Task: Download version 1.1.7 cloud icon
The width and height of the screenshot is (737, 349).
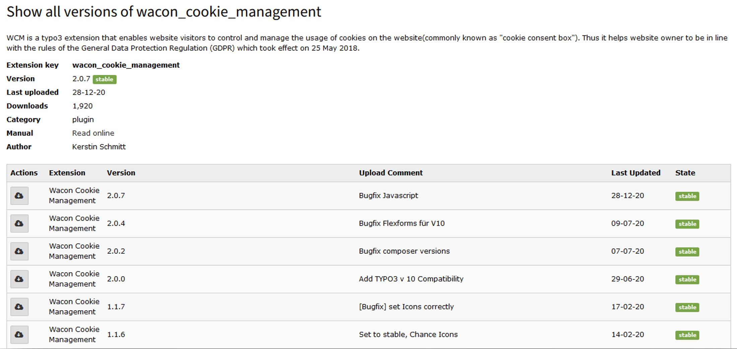Action: [19, 307]
